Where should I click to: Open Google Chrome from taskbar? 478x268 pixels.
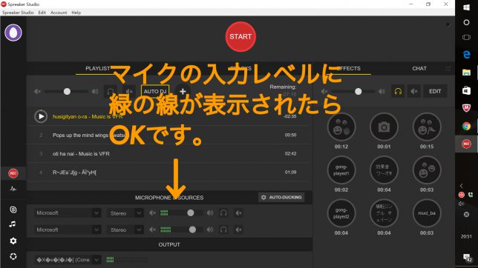coord(466,126)
